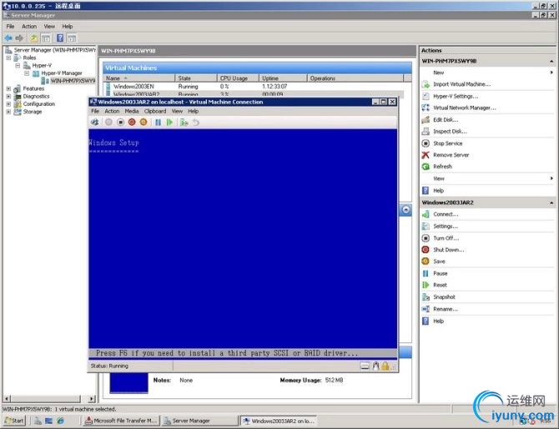
Task: Open Settings action for Windows2003JAR2
Action: click(446, 226)
